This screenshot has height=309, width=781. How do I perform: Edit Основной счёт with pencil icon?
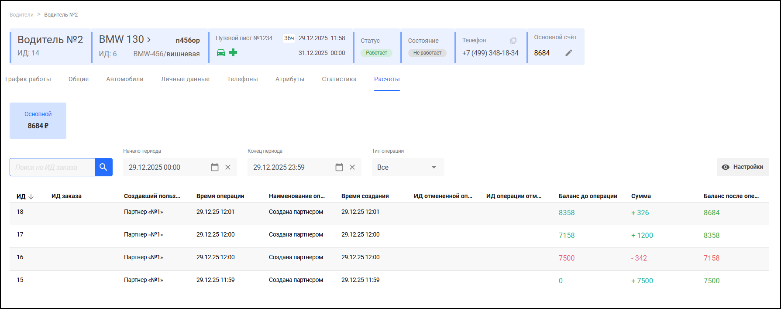pyautogui.click(x=568, y=53)
